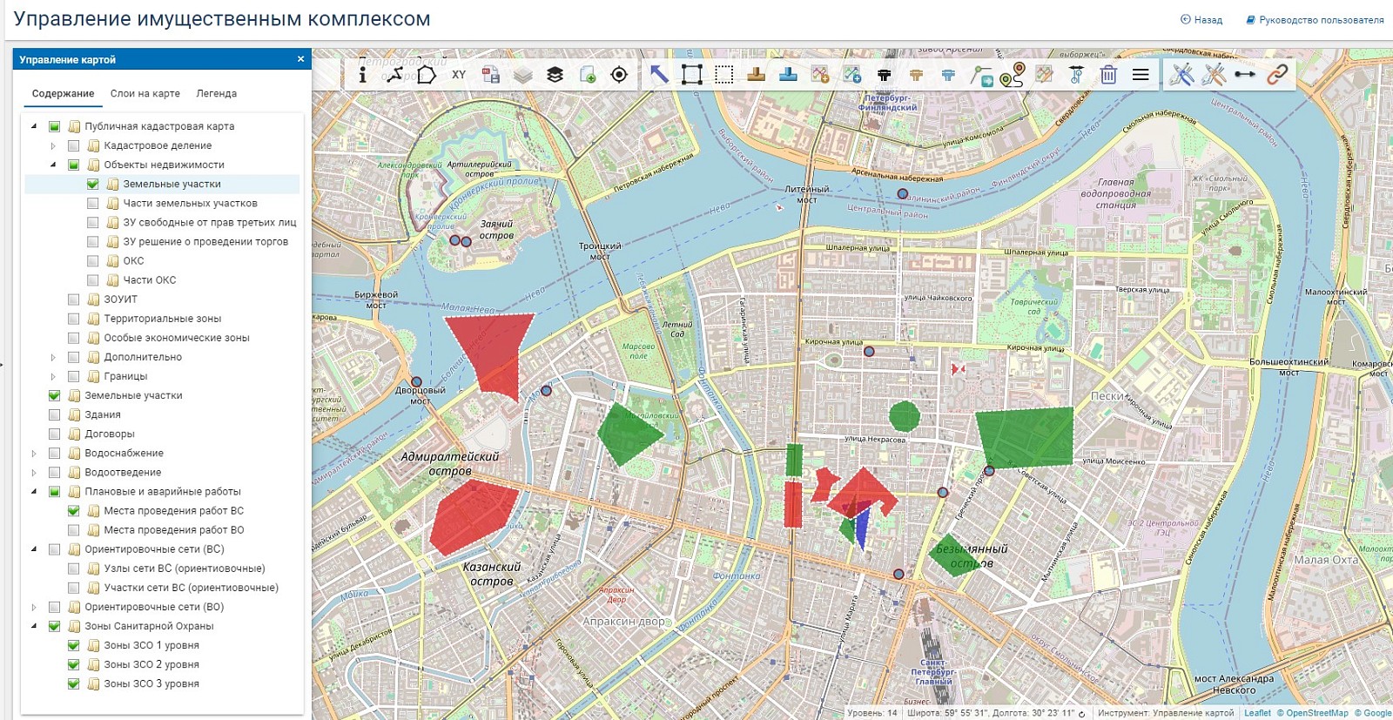
Task: Click the trash delete icon
Action: pos(1108,75)
